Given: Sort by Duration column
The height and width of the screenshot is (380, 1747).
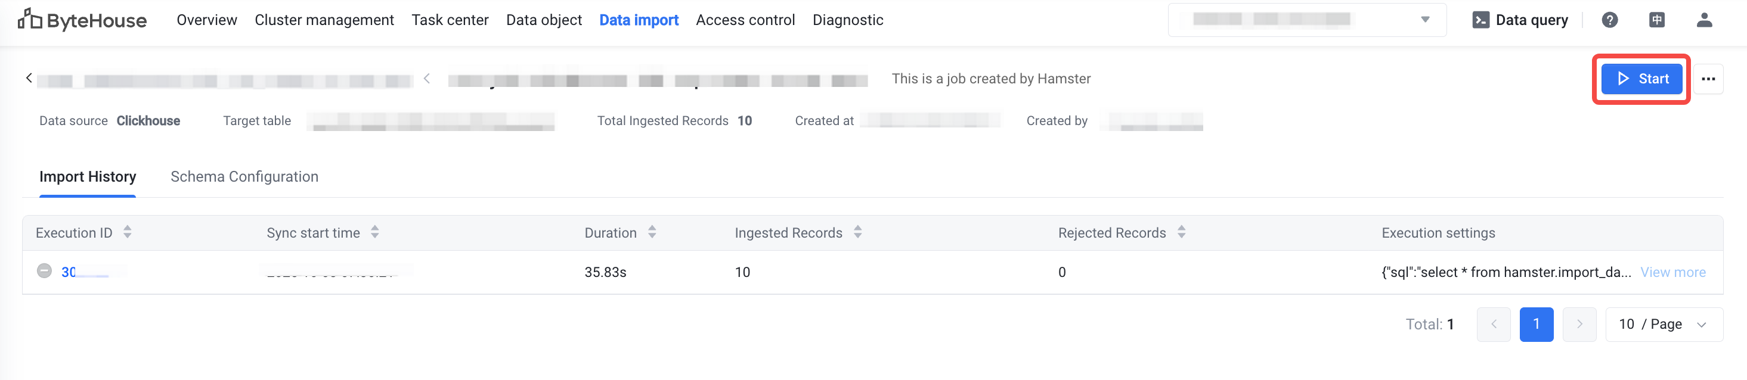Looking at the screenshot, I should click(652, 232).
